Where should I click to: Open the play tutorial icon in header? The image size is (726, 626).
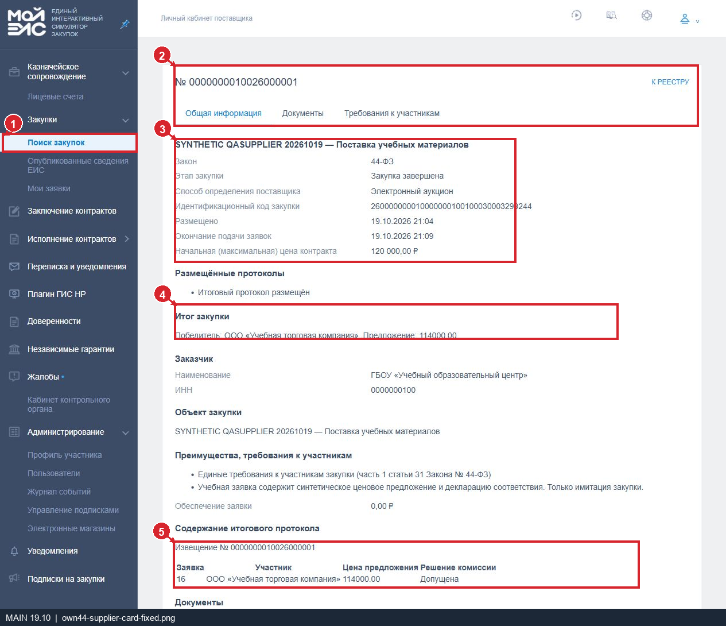coord(576,16)
